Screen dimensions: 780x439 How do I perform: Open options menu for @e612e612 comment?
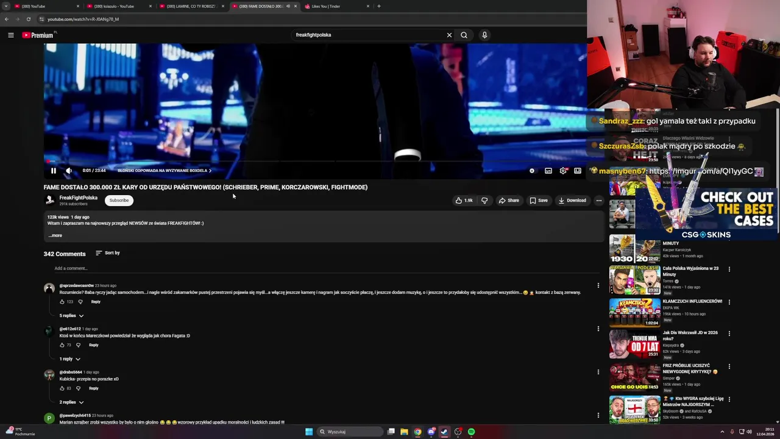tap(598, 329)
